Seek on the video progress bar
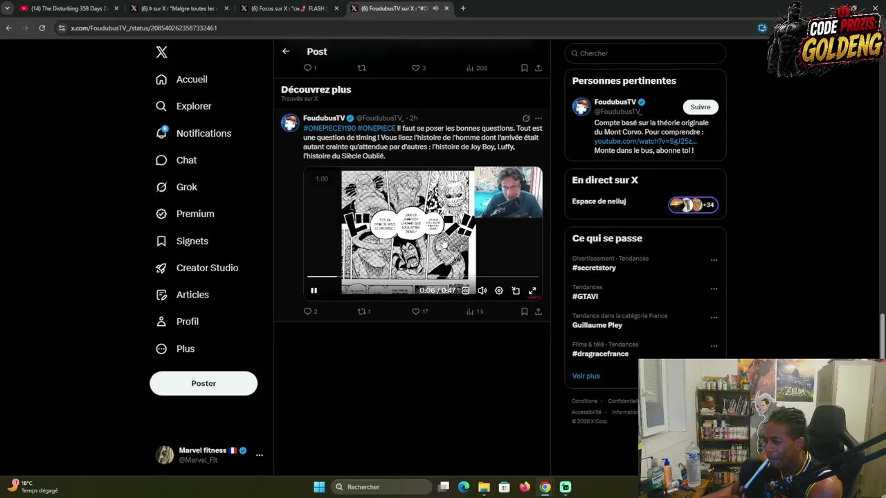The width and height of the screenshot is (886, 498). pos(423,277)
